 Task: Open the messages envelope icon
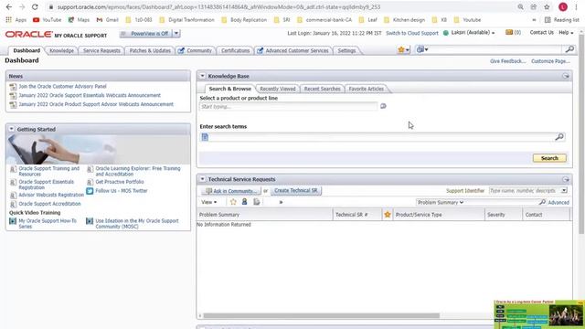tap(509, 33)
